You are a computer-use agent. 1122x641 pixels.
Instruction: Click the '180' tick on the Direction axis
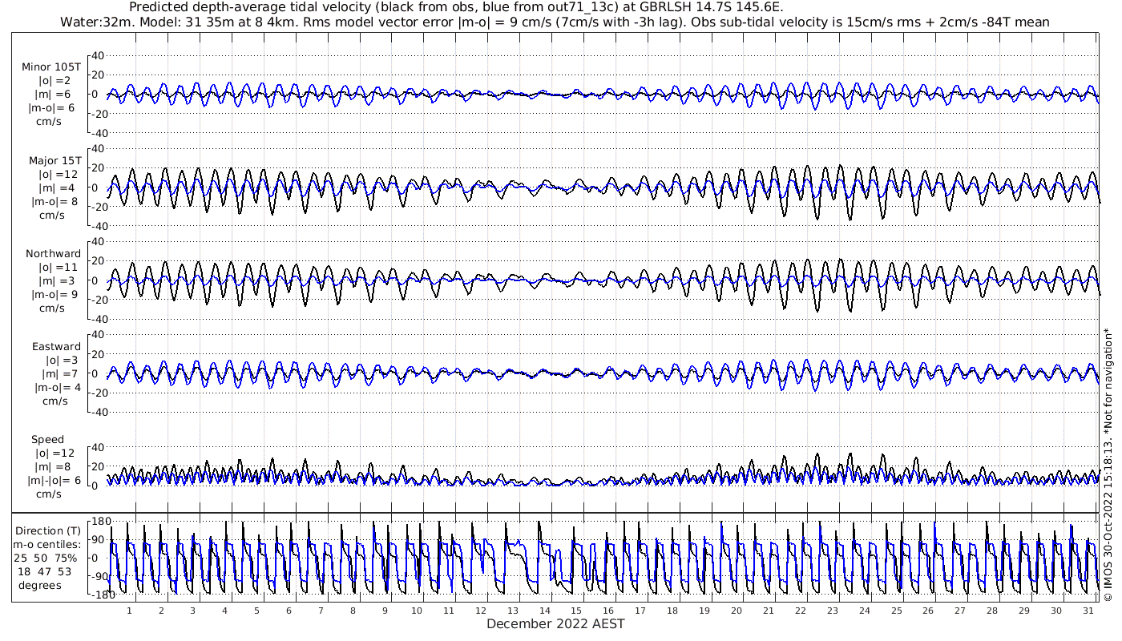(x=101, y=522)
